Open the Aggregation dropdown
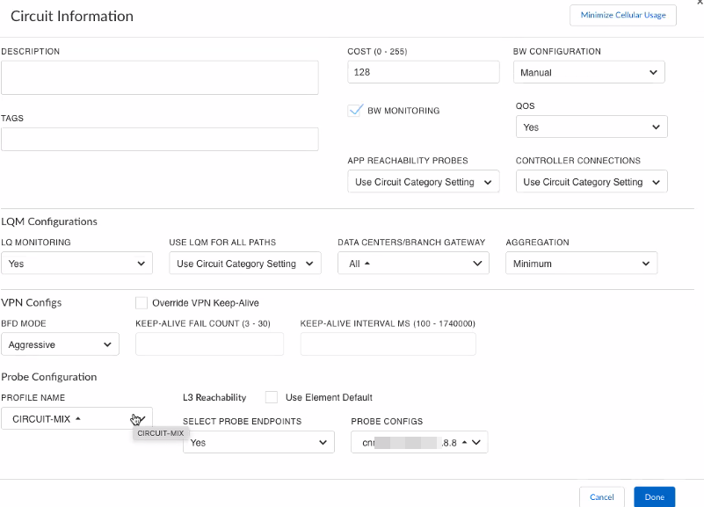The height and width of the screenshot is (507, 704). [x=581, y=264]
